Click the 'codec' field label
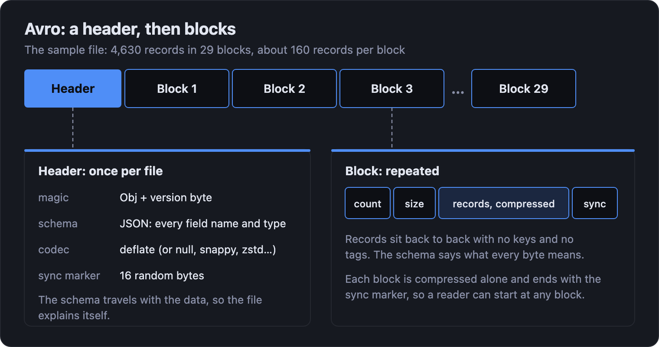Screen dimensions: 659x347 [x=54, y=250]
